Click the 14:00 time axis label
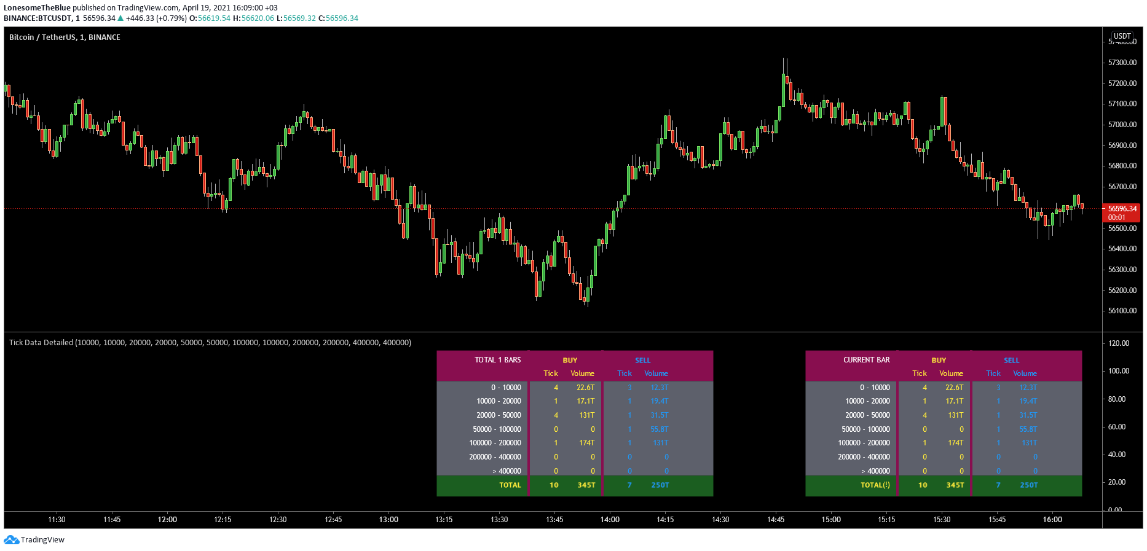The width and height of the screenshot is (1147, 551). pos(610,520)
